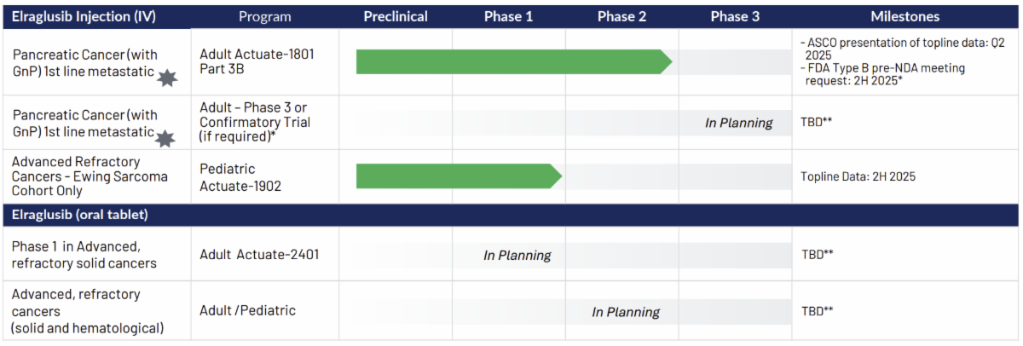
Task: Click the green progress arrow for Pediatric Actuate-1902
Action: coord(459,176)
